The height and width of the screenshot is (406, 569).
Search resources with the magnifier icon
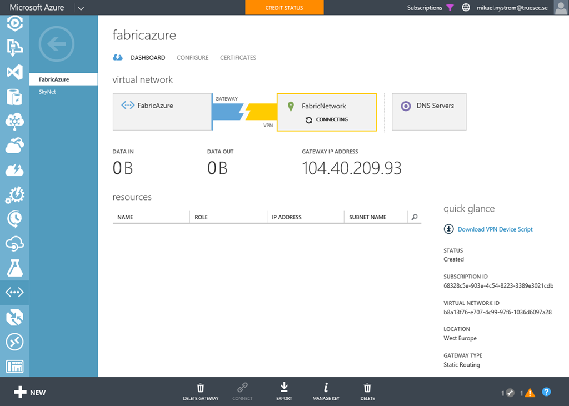(415, 217)
